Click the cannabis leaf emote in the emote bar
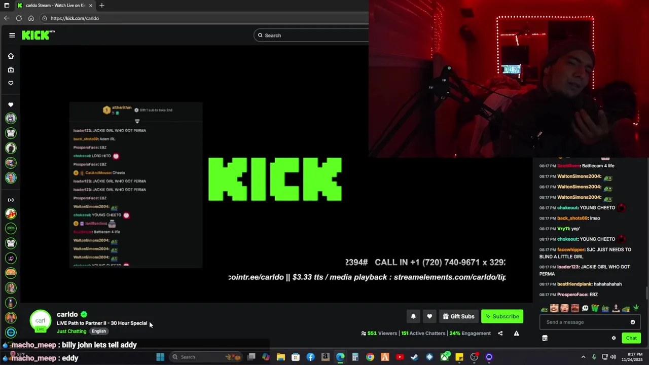The width and height of the screenshot is (649, 365). click(x=636, y=308)
